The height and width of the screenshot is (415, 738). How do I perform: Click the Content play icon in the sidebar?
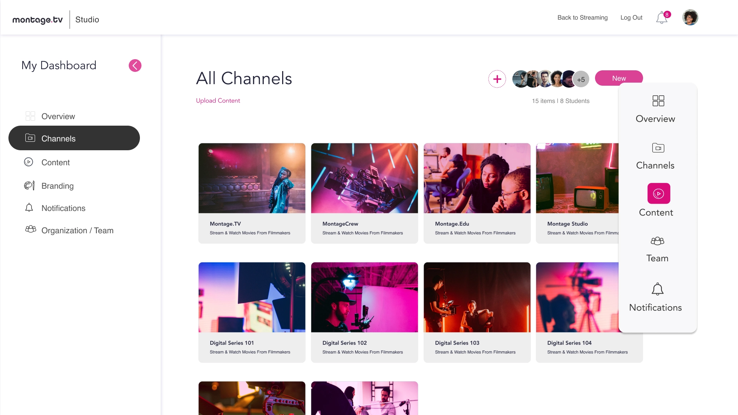pos(28,162)
